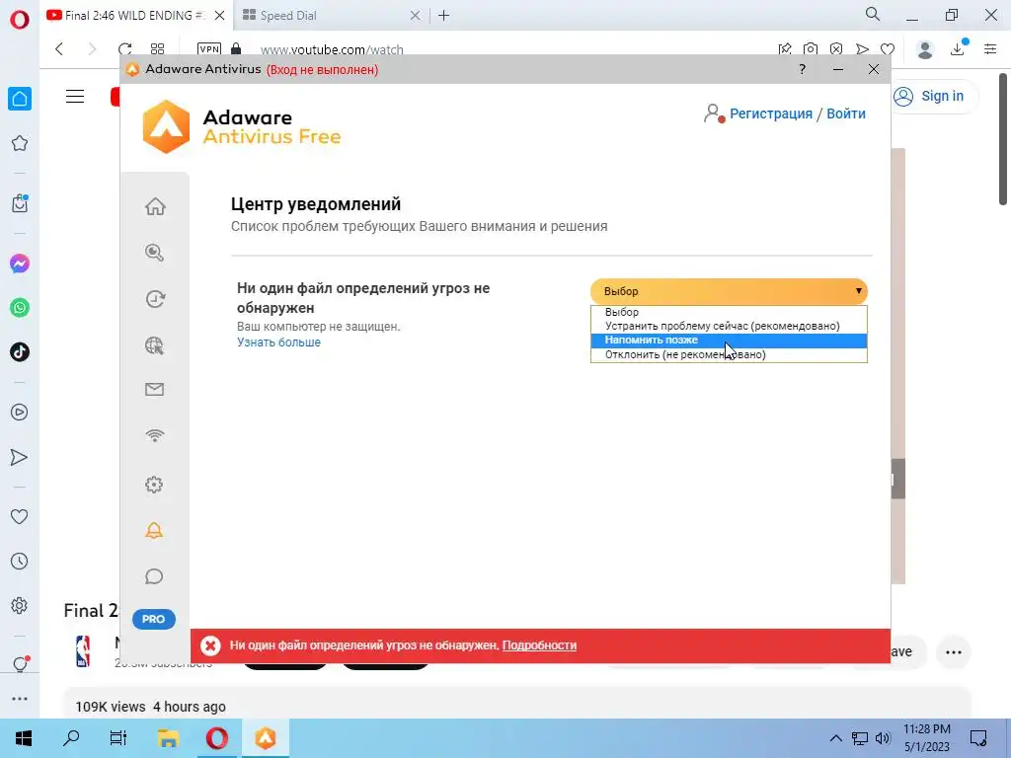Click the user account icon near Регистрация

tap(714, 114)
